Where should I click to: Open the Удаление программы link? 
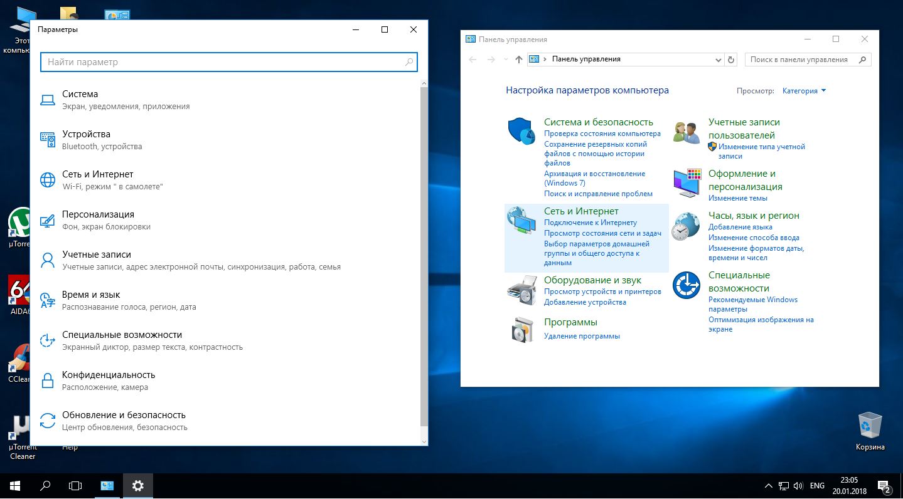(582, 336)
